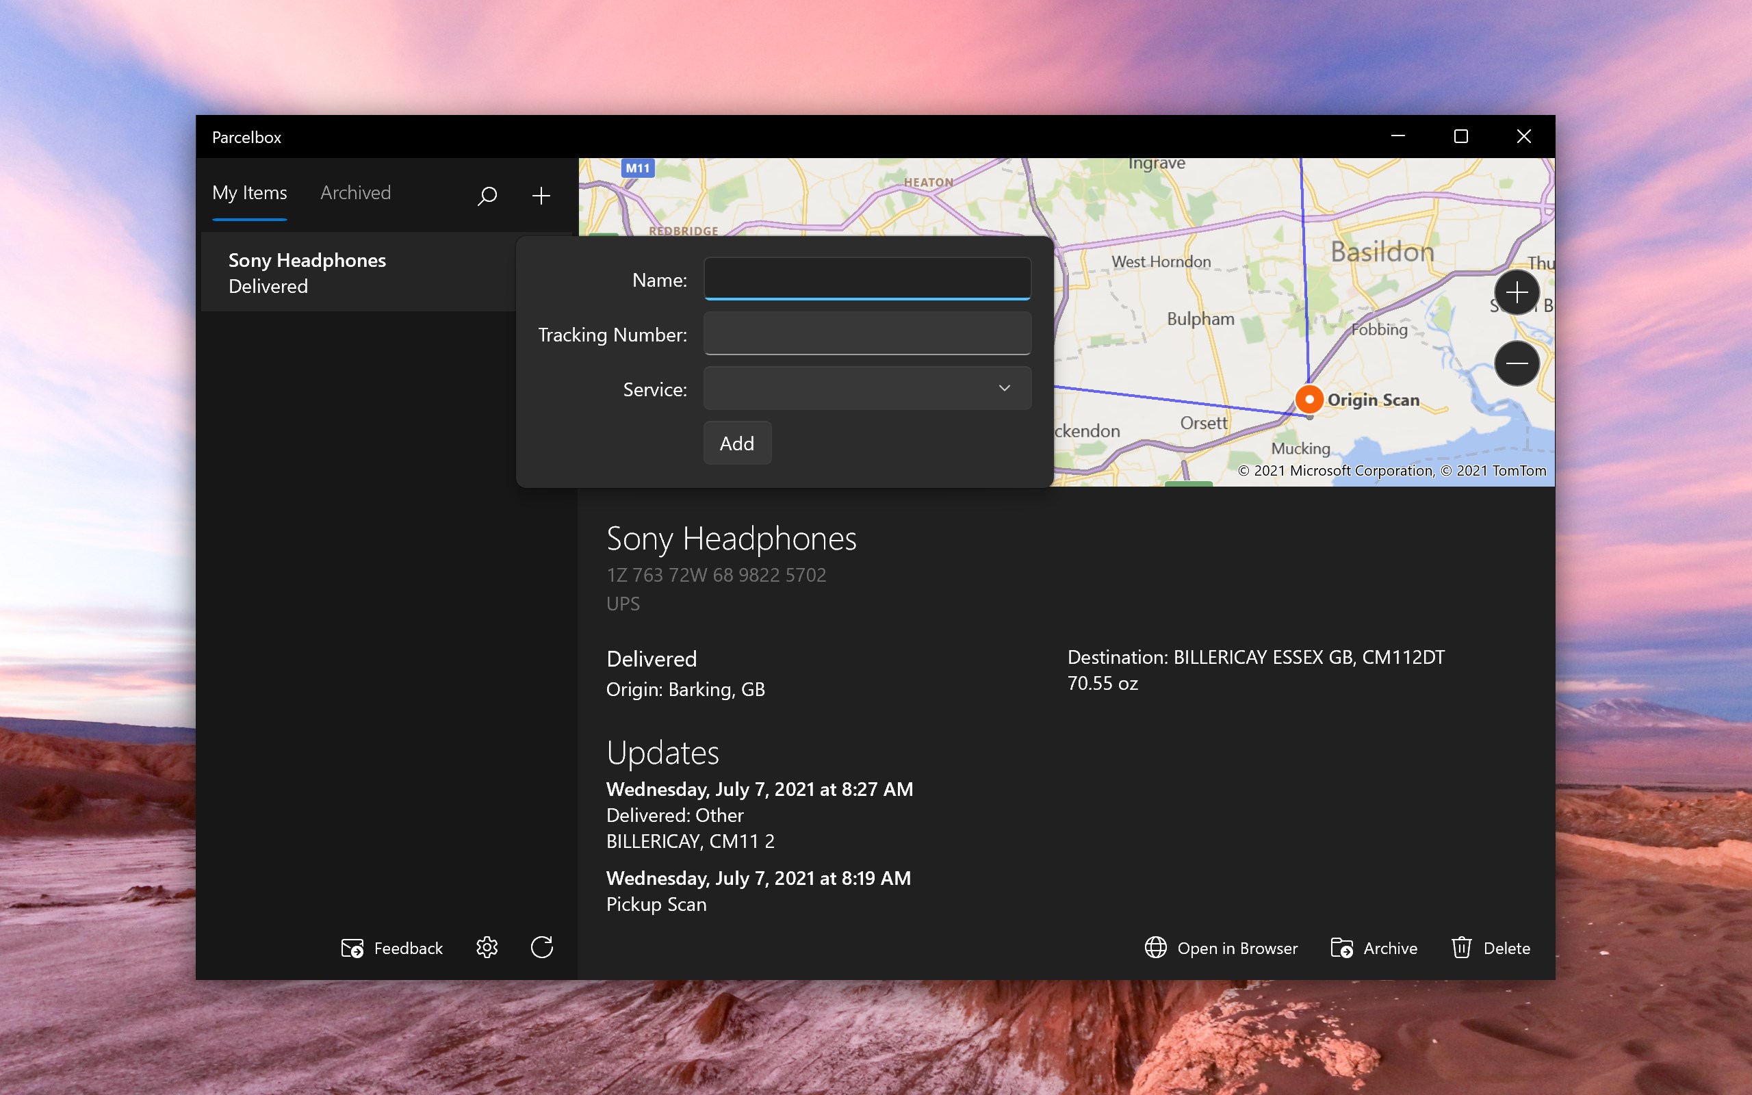
Task: Click the Name input field
Action: tap(866, 278)
